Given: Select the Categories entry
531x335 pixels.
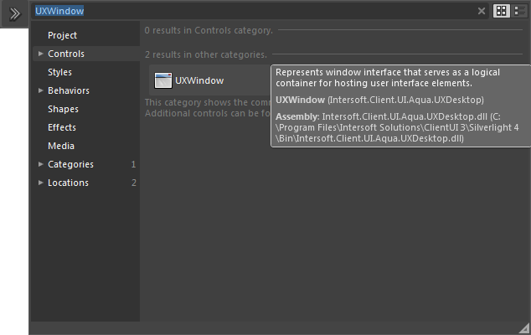Looking at the screenshot, I should [x=70, y=164].
